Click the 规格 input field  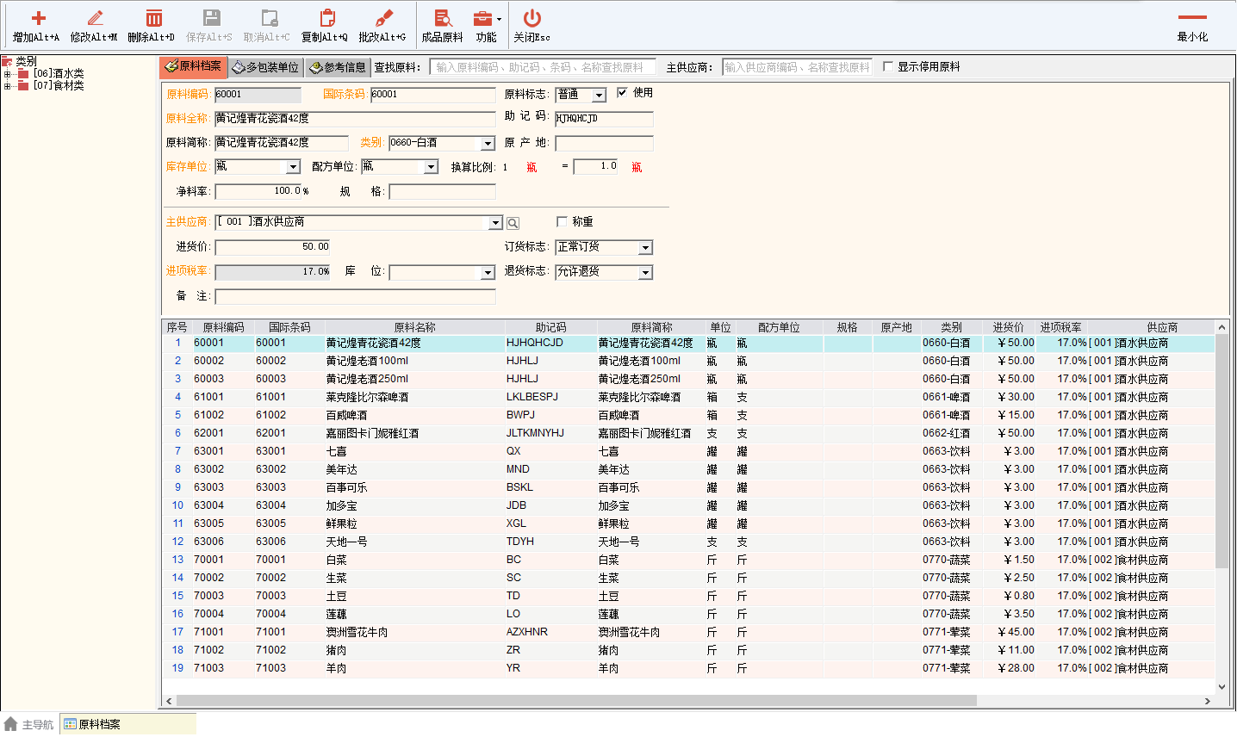tap(442, 191)
